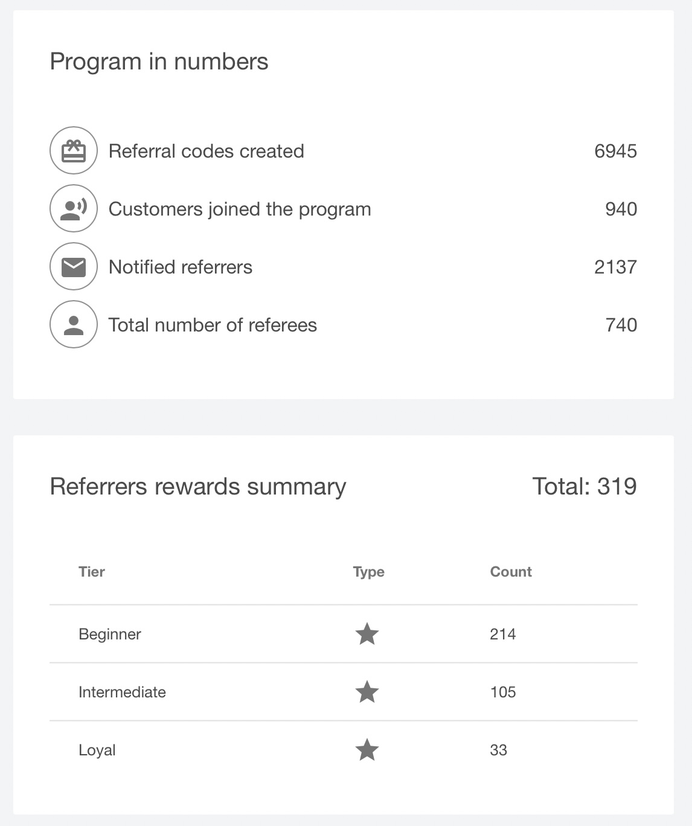Select the Beginner tier star icon
The width and height of the screenshot is (692, 826).
tap(367, 634)
